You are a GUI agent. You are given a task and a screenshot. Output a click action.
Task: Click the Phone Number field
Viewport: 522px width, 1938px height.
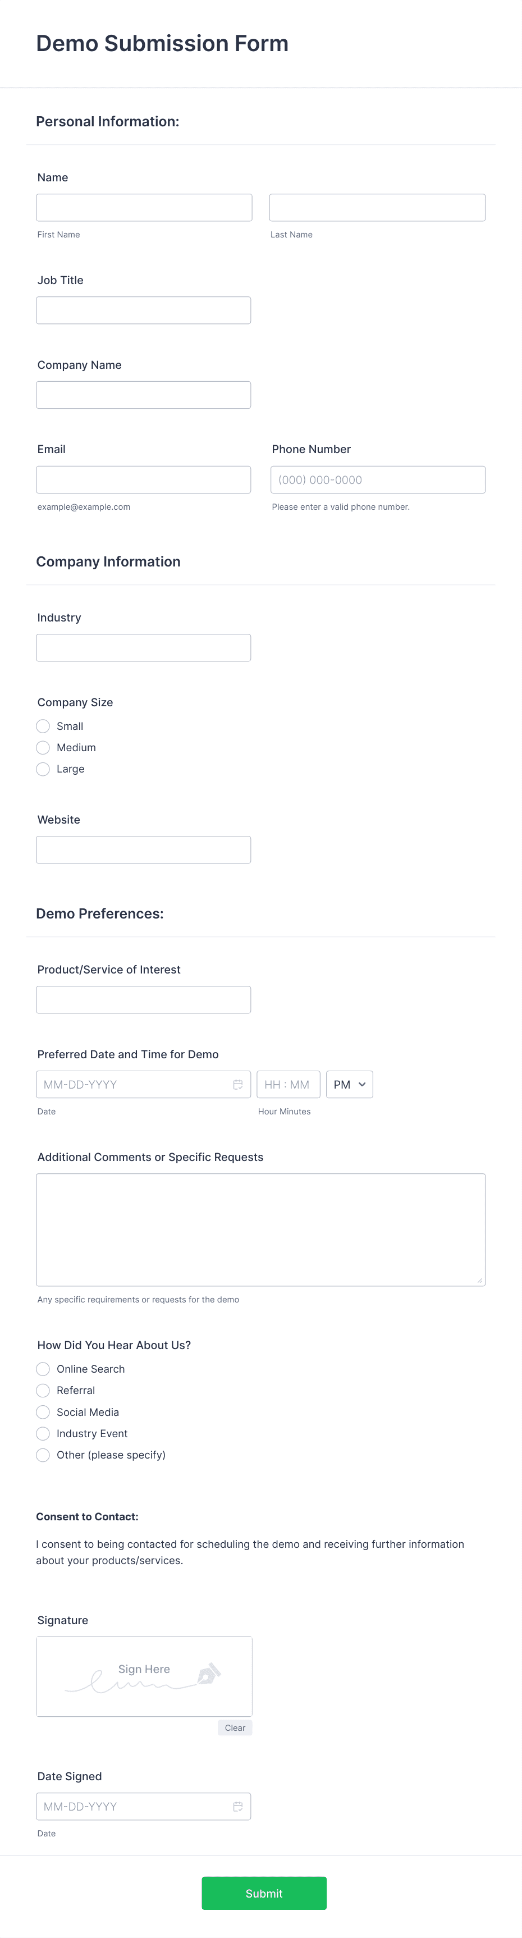click(378, 479)
